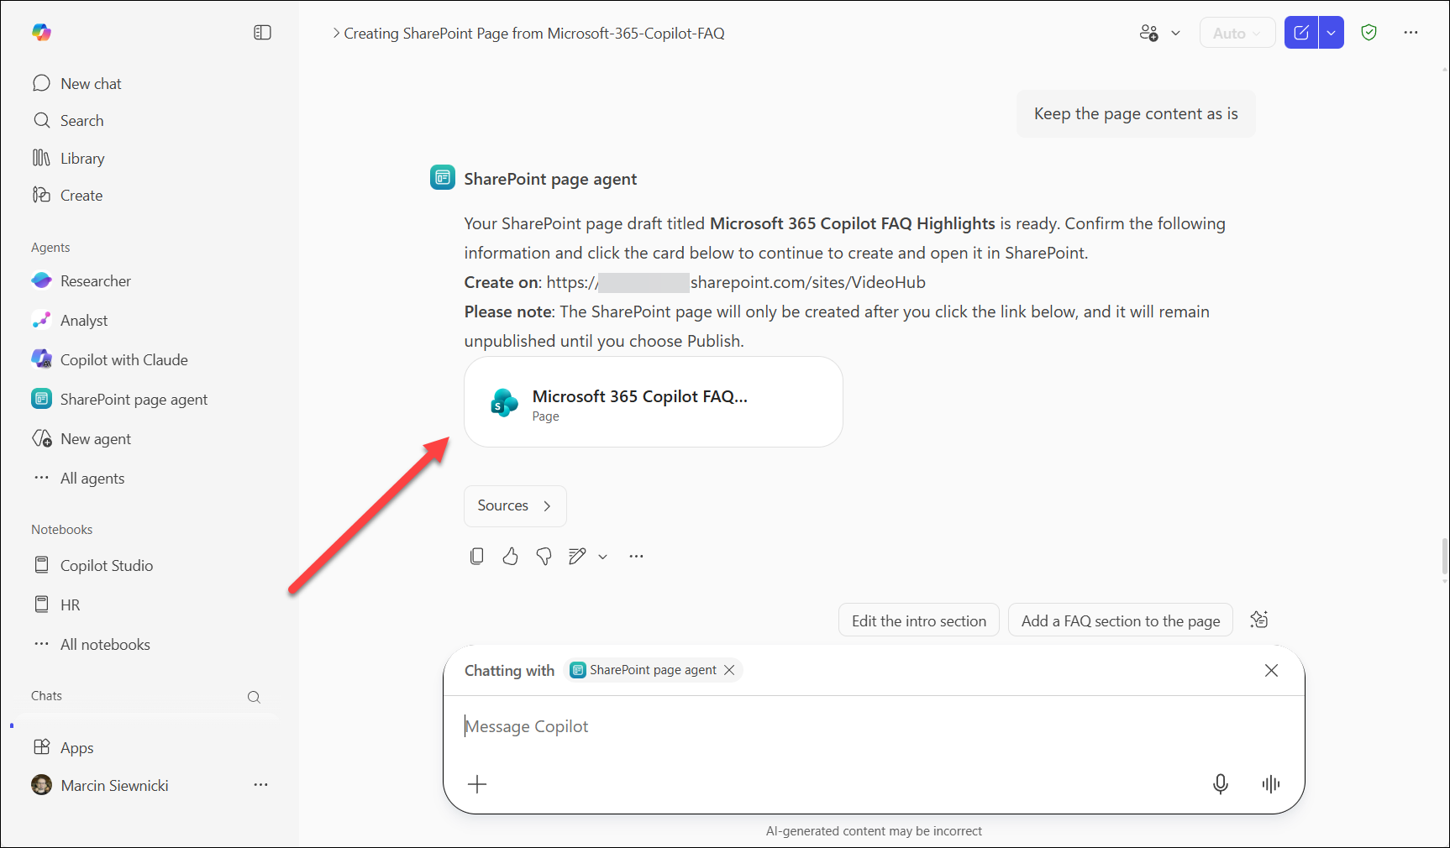Expand the Auto mode dropdown

(x=1237, y=34)
